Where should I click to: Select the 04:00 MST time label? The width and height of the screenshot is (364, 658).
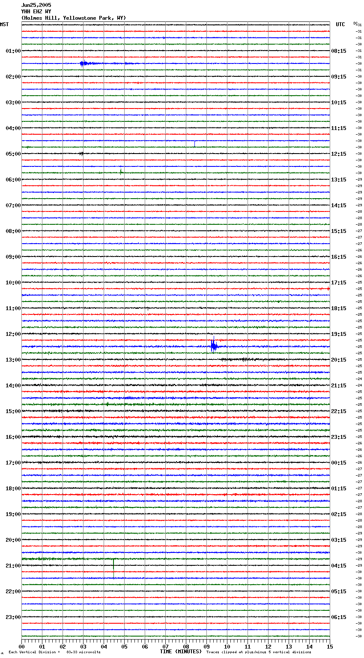pyautogui.click(x=13, y=128)
